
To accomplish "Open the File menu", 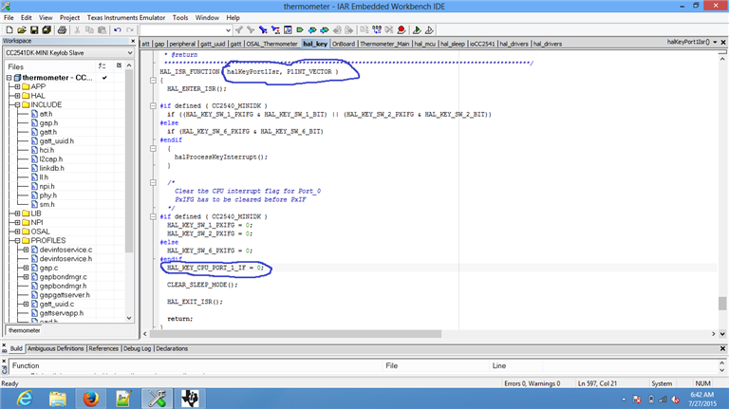I will tap(9, 18).
